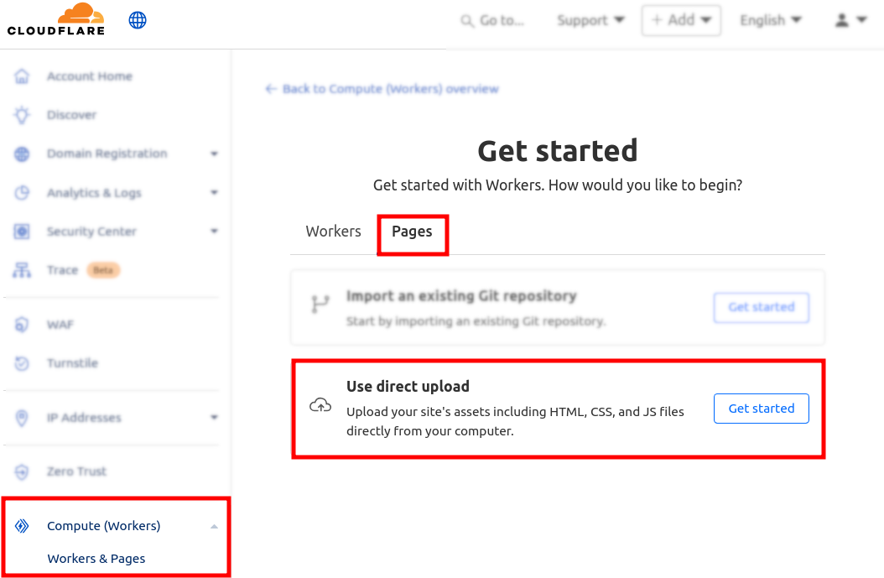Image resolution: width=884 pixels, height=578 pixels.
Task: Select Compute (Workers) sidebar item
Action: [104, 526]
